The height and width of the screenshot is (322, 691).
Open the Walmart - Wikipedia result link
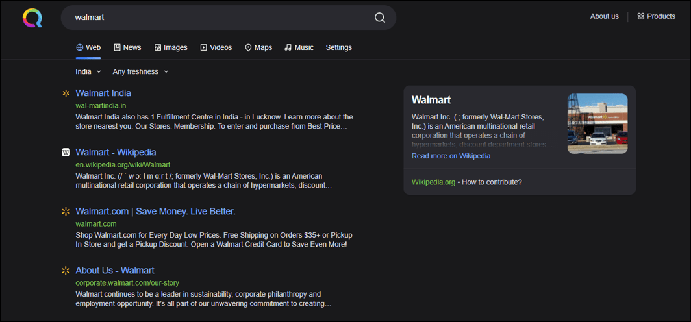[116, 153]
